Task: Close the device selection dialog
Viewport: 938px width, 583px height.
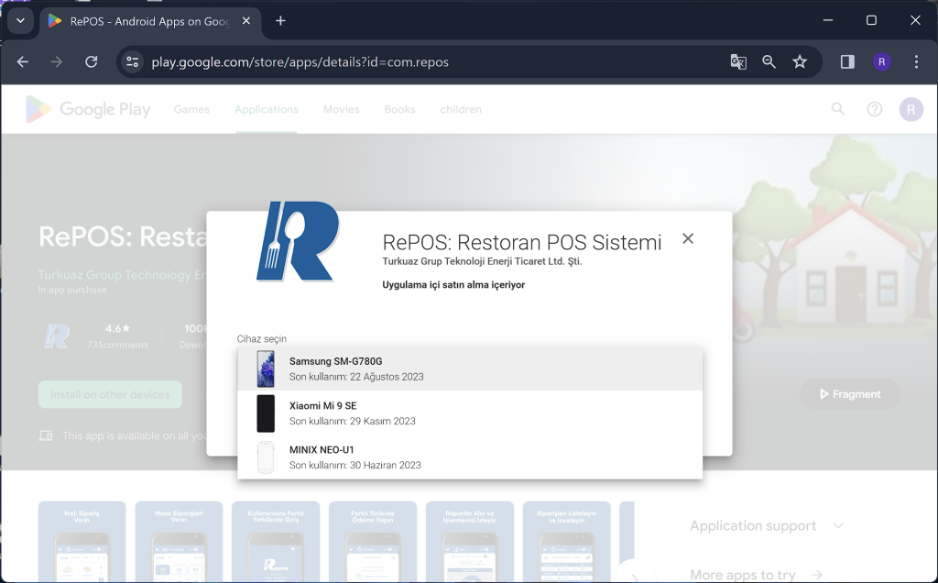Action: click(688, 239)
